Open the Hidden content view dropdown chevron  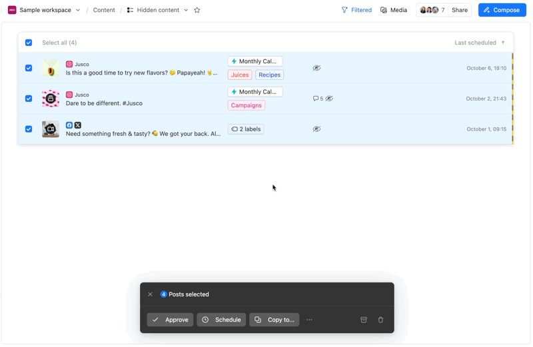pos(186,10)
